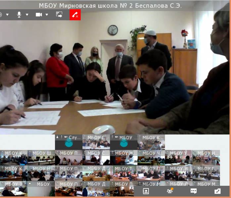Select the second avatar tile labeled 'МБОУ'

coord(123,142)
